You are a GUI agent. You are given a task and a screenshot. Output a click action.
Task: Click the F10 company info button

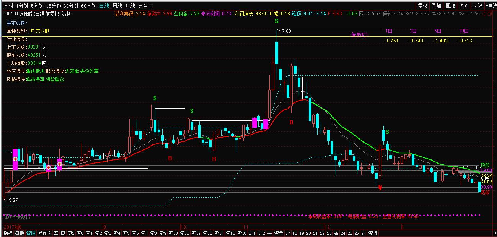click(x=464, y=6)
